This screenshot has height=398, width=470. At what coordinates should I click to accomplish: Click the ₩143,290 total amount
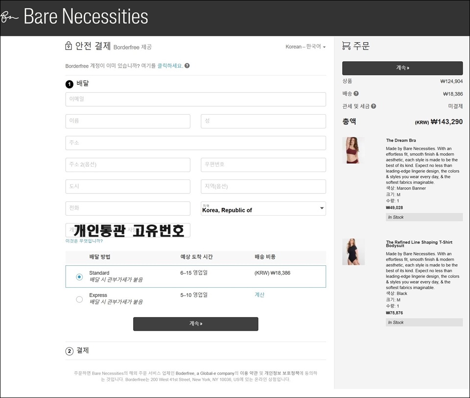(x=446, y=122)
